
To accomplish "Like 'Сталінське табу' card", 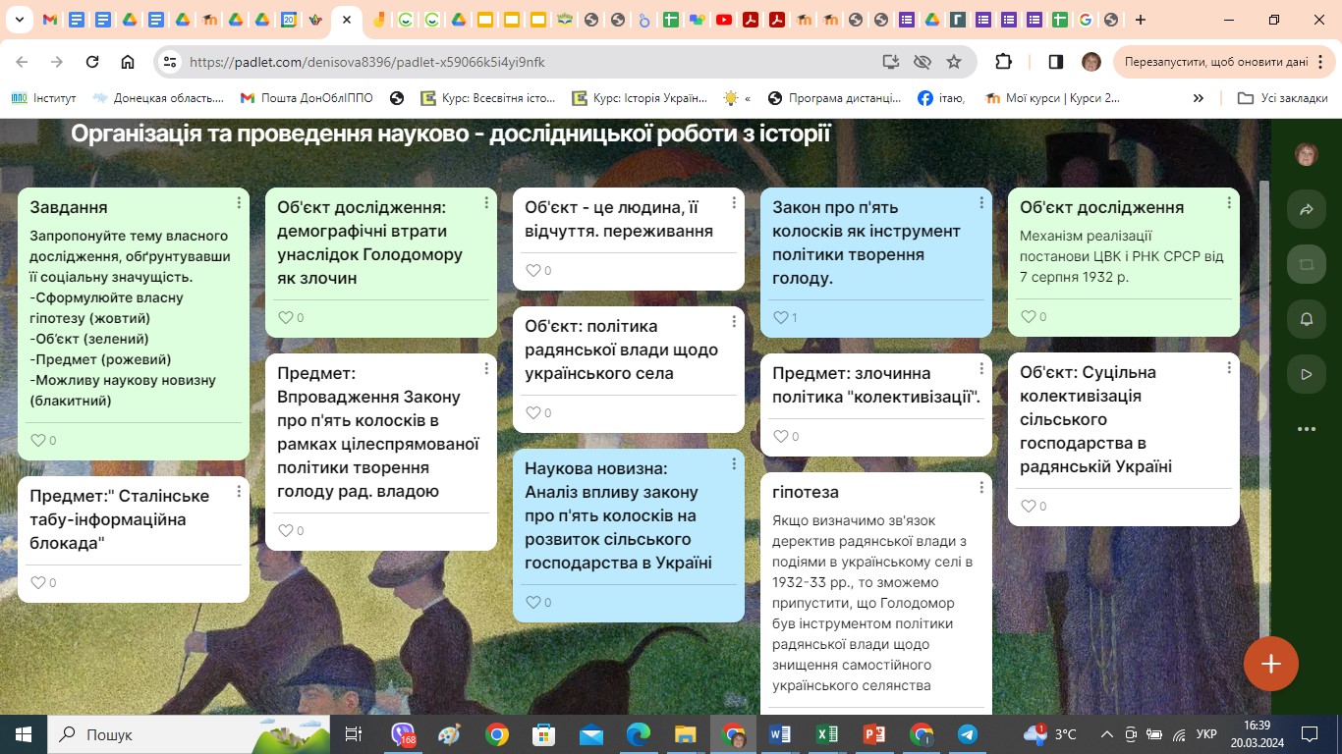I will click(38, 583).
